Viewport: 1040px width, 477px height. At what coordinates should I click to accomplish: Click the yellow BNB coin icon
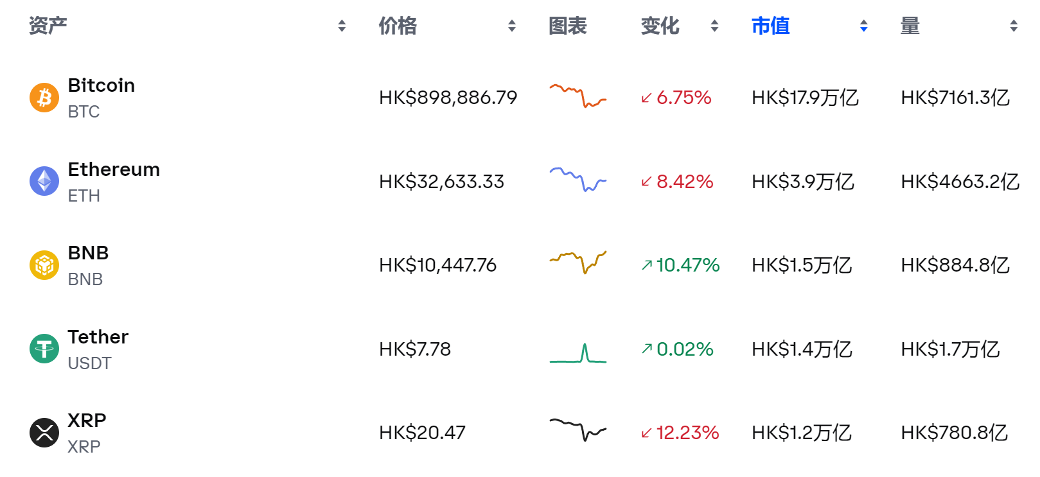tap(44, 265)
